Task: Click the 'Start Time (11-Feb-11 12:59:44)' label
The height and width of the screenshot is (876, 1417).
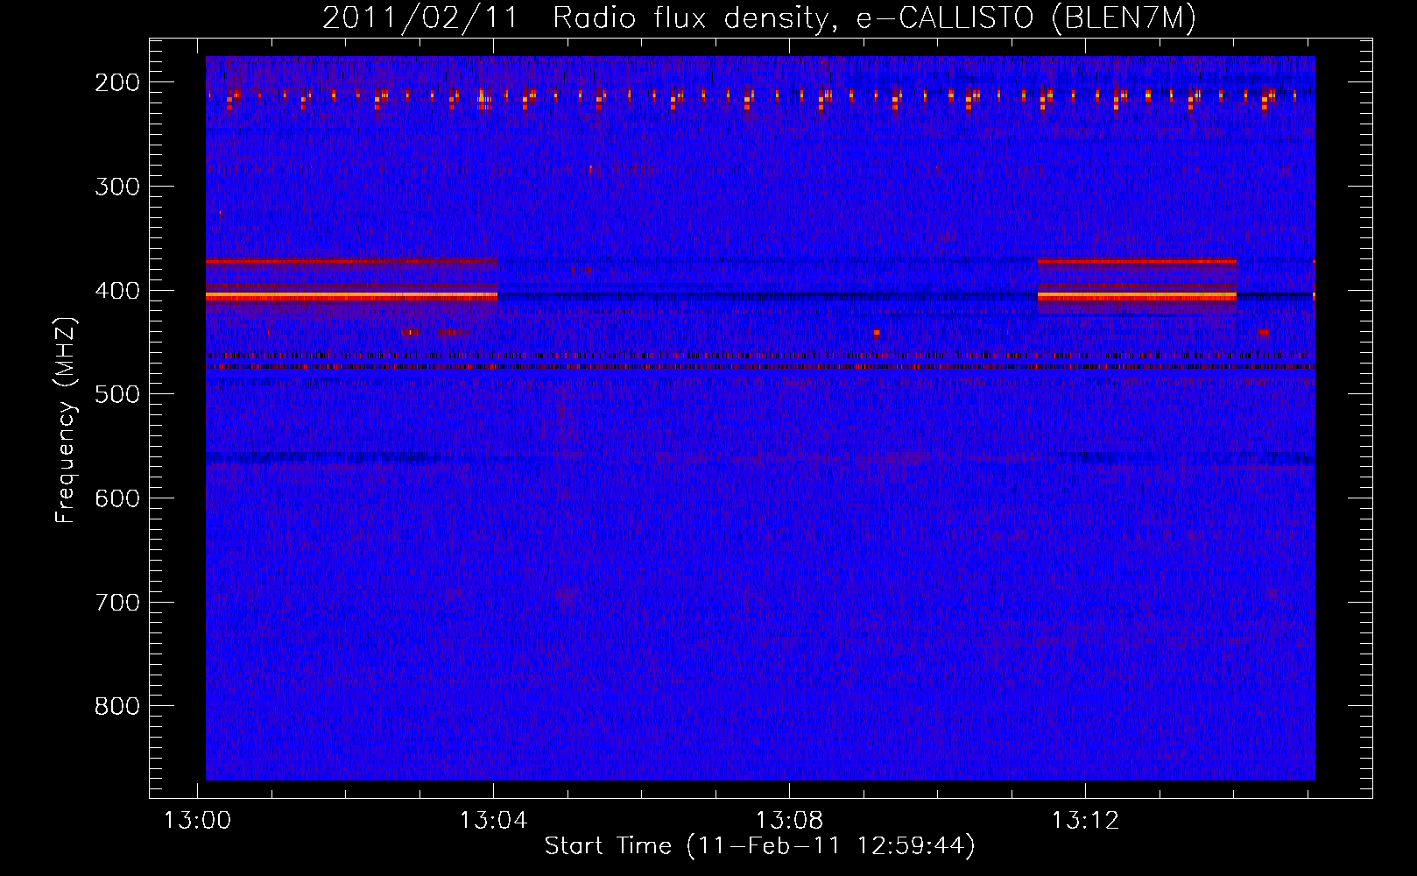Action: [759, 846]
